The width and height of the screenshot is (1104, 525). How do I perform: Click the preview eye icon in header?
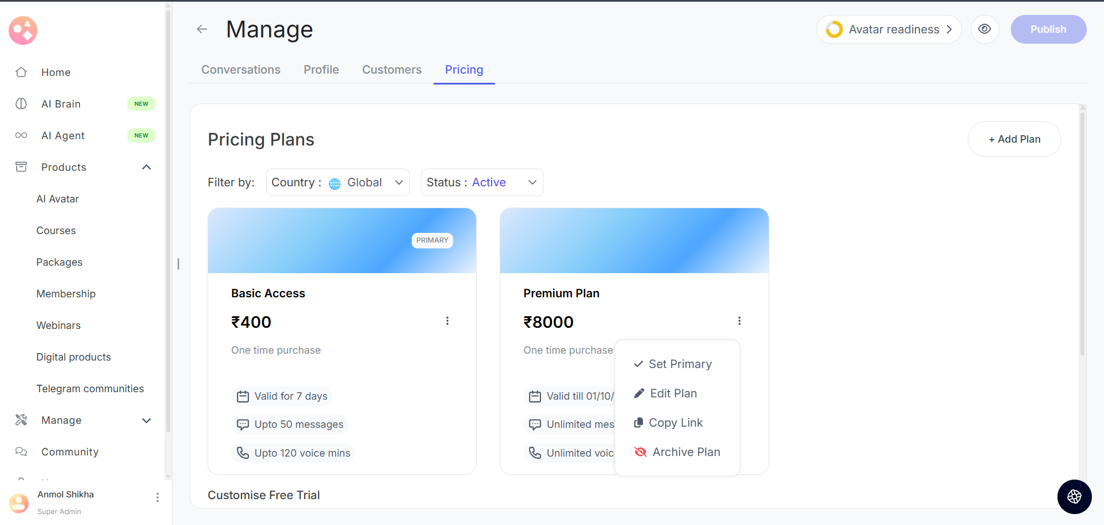pos(984,29)
